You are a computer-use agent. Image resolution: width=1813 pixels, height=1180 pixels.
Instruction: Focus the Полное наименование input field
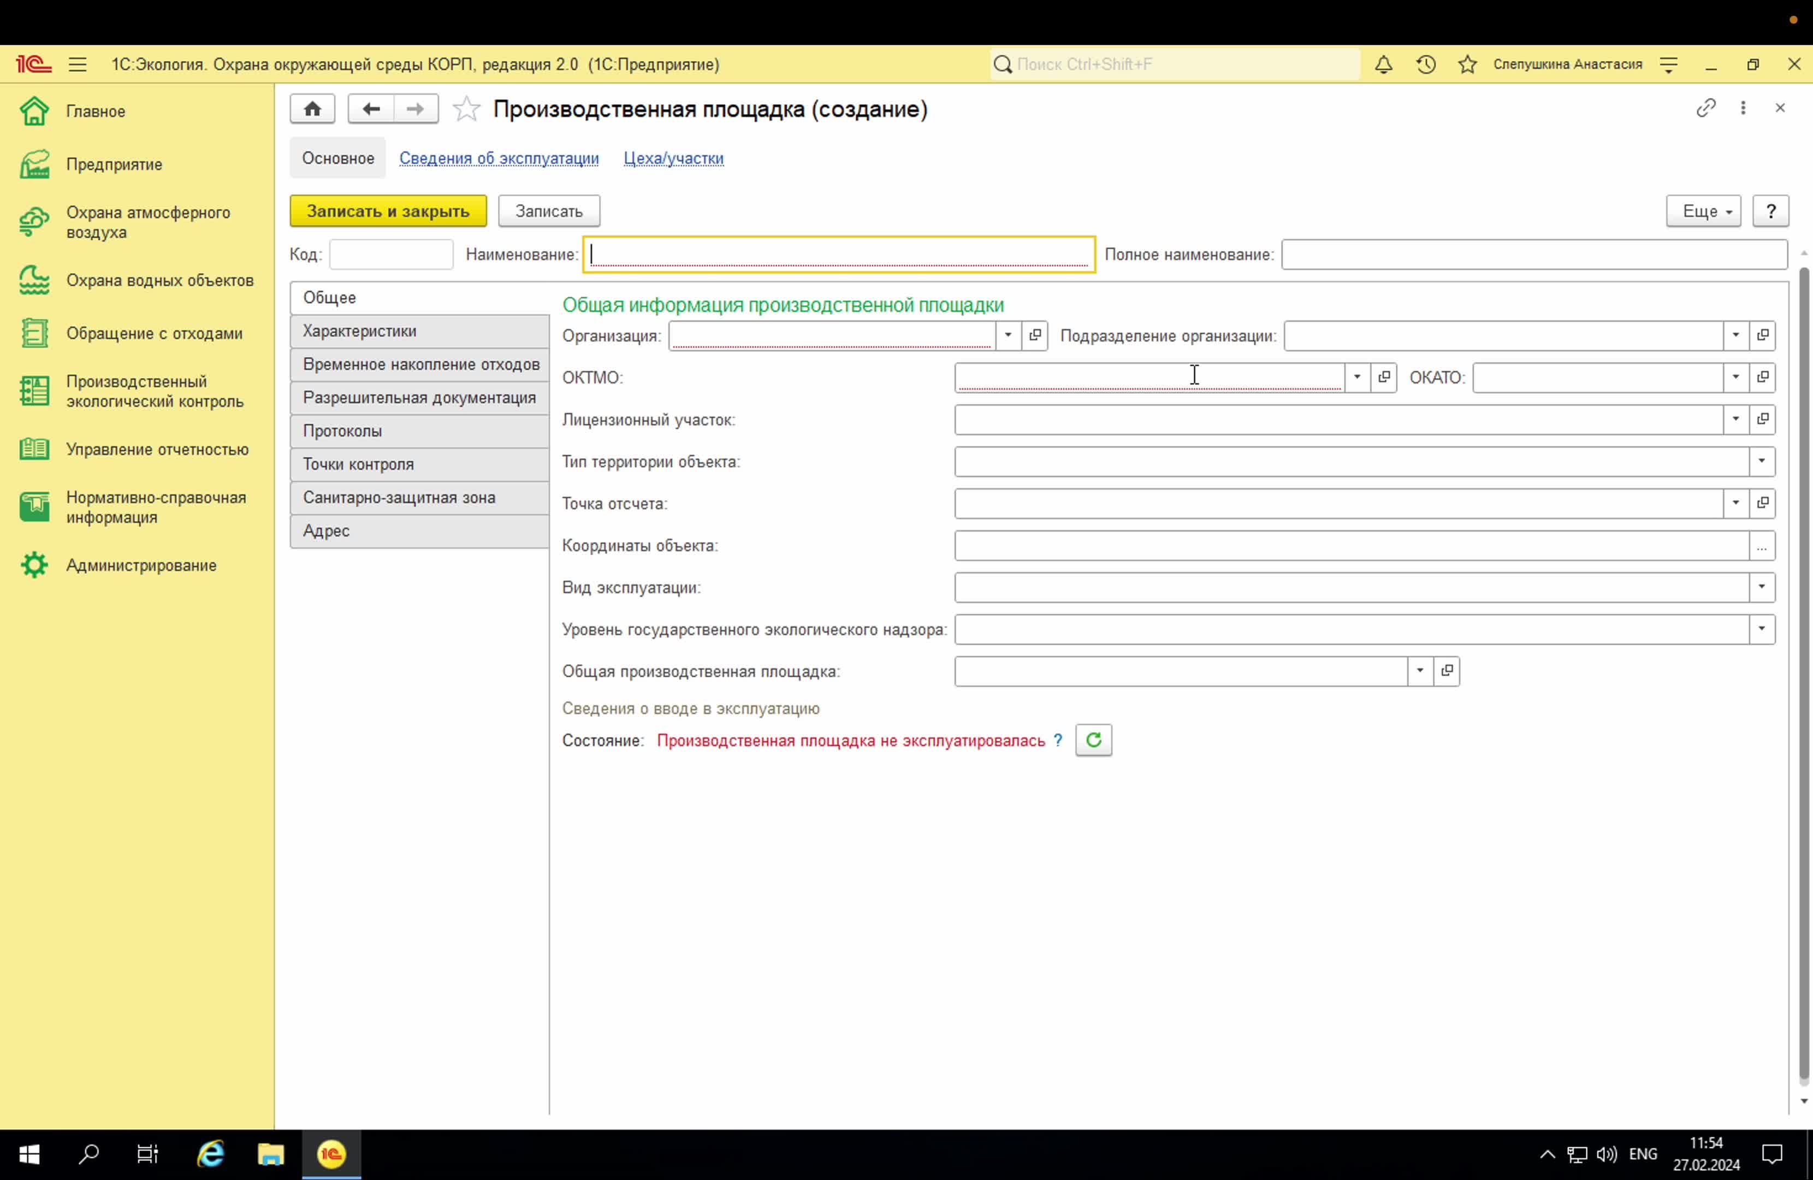(1534, 255)
